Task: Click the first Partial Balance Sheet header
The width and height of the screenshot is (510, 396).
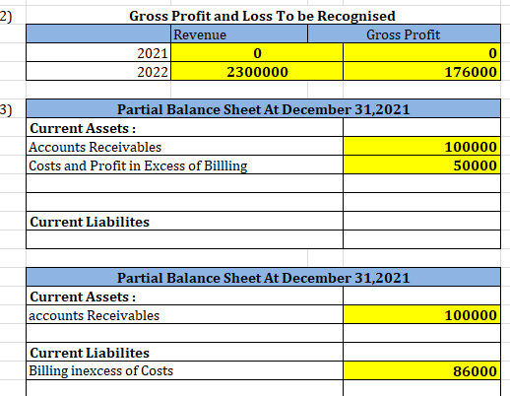Action: tap(263, 109)
